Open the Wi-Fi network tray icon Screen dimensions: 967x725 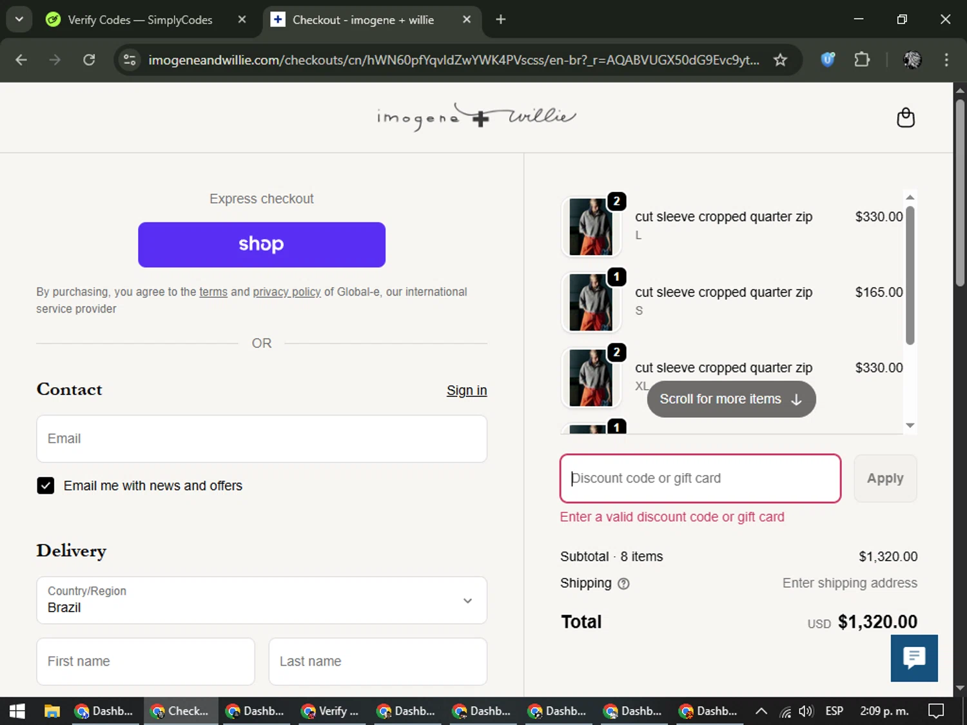coord(785,711)
